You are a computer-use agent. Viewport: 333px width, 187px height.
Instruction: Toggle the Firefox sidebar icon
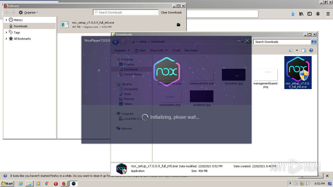click(310, 14)
